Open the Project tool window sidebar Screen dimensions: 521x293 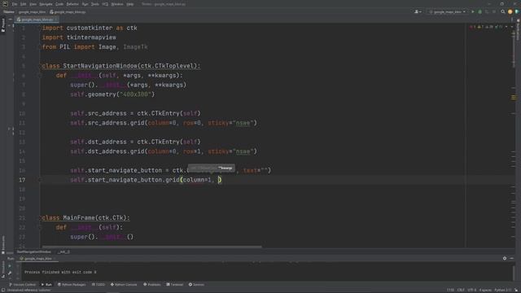(3, 25)
